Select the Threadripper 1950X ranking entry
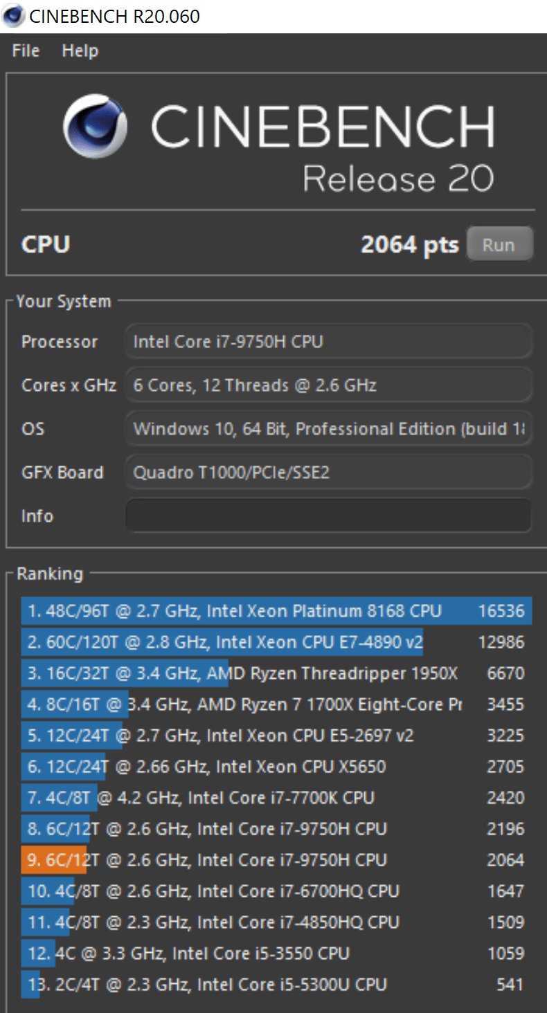Viewport: 547px width, 1013px height. [x=276, y=673]
